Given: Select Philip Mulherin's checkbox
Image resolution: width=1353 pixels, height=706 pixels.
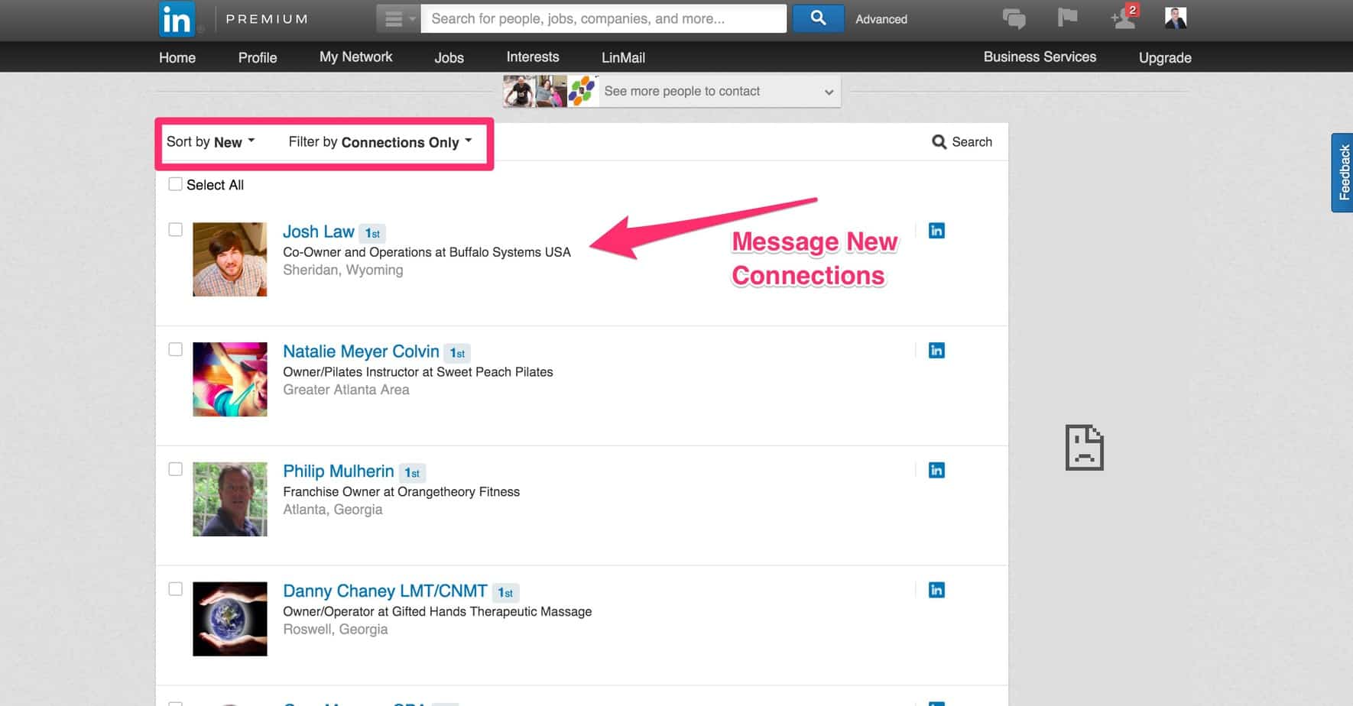Looking at the screenshot, I should (175, 469).
